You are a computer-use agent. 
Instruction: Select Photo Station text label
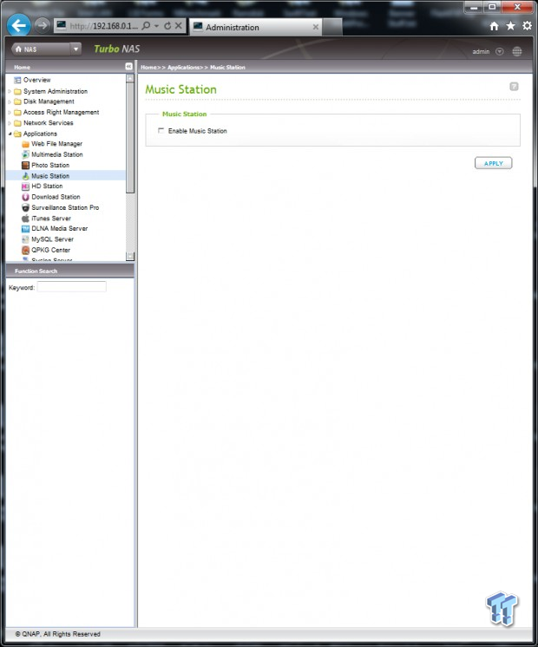point(50,165)
